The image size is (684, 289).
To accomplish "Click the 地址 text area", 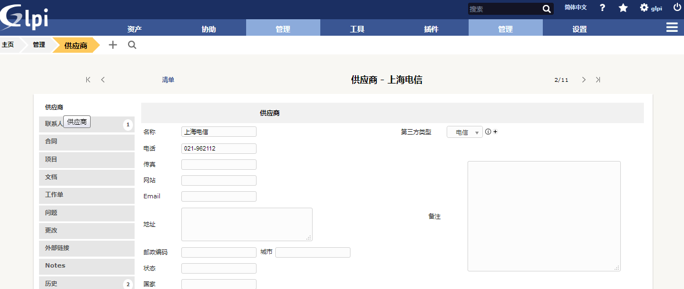I will click(x=247, y=224).
